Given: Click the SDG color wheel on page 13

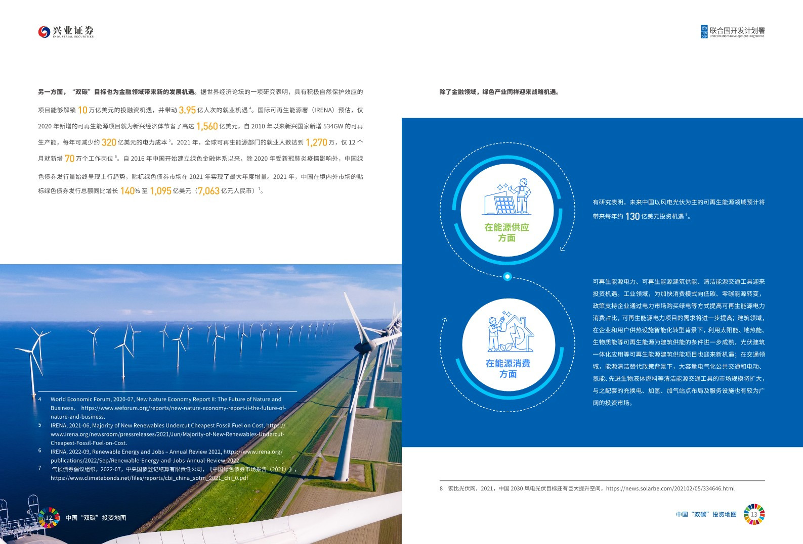Looking at the screenshot, I should [x=754, y=514].
